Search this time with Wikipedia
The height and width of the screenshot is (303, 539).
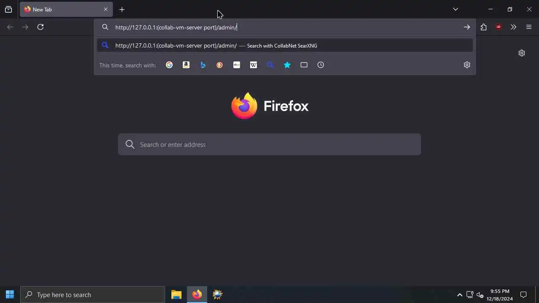[253, 65]
